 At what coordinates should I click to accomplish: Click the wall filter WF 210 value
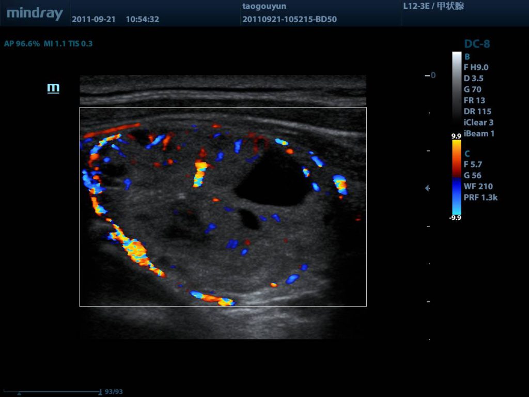click(478, 186)
